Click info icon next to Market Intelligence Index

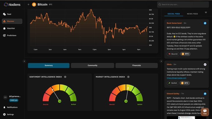click(x=128, y=77)
